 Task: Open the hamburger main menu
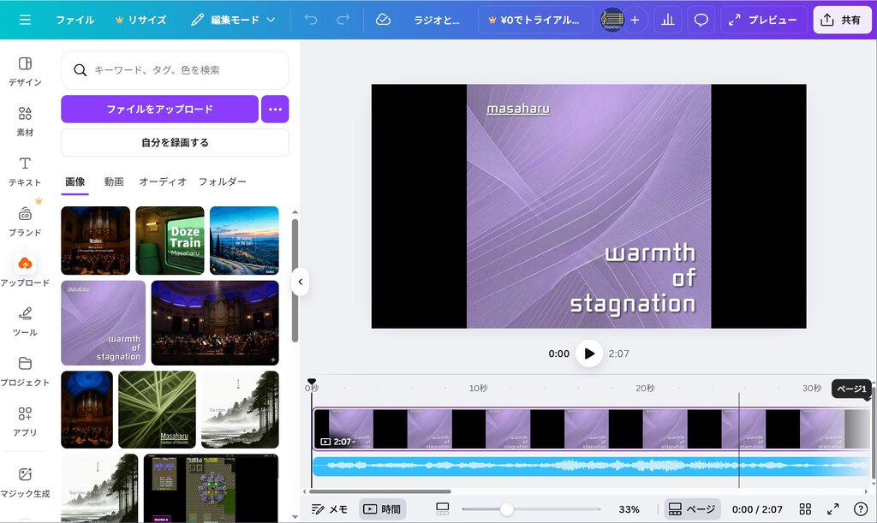[x=25, y=20]
